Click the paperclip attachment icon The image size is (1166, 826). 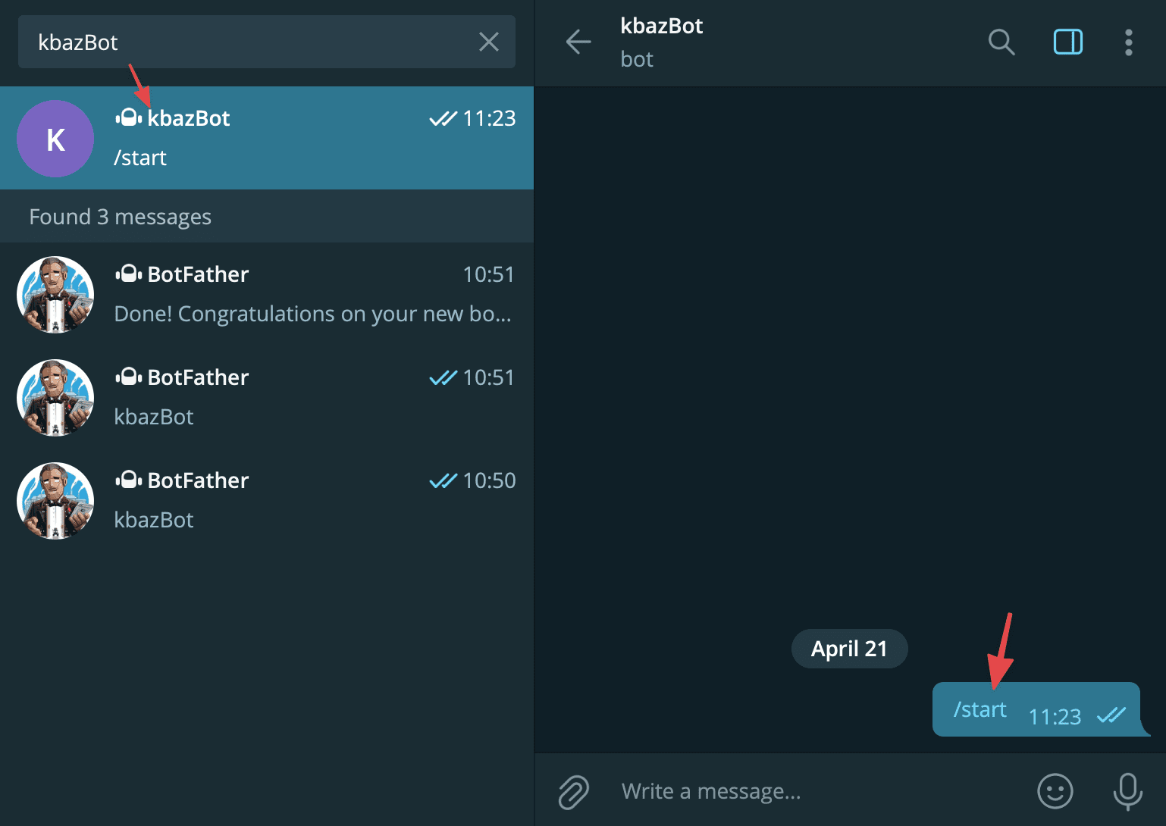click(x=574, y=791)
